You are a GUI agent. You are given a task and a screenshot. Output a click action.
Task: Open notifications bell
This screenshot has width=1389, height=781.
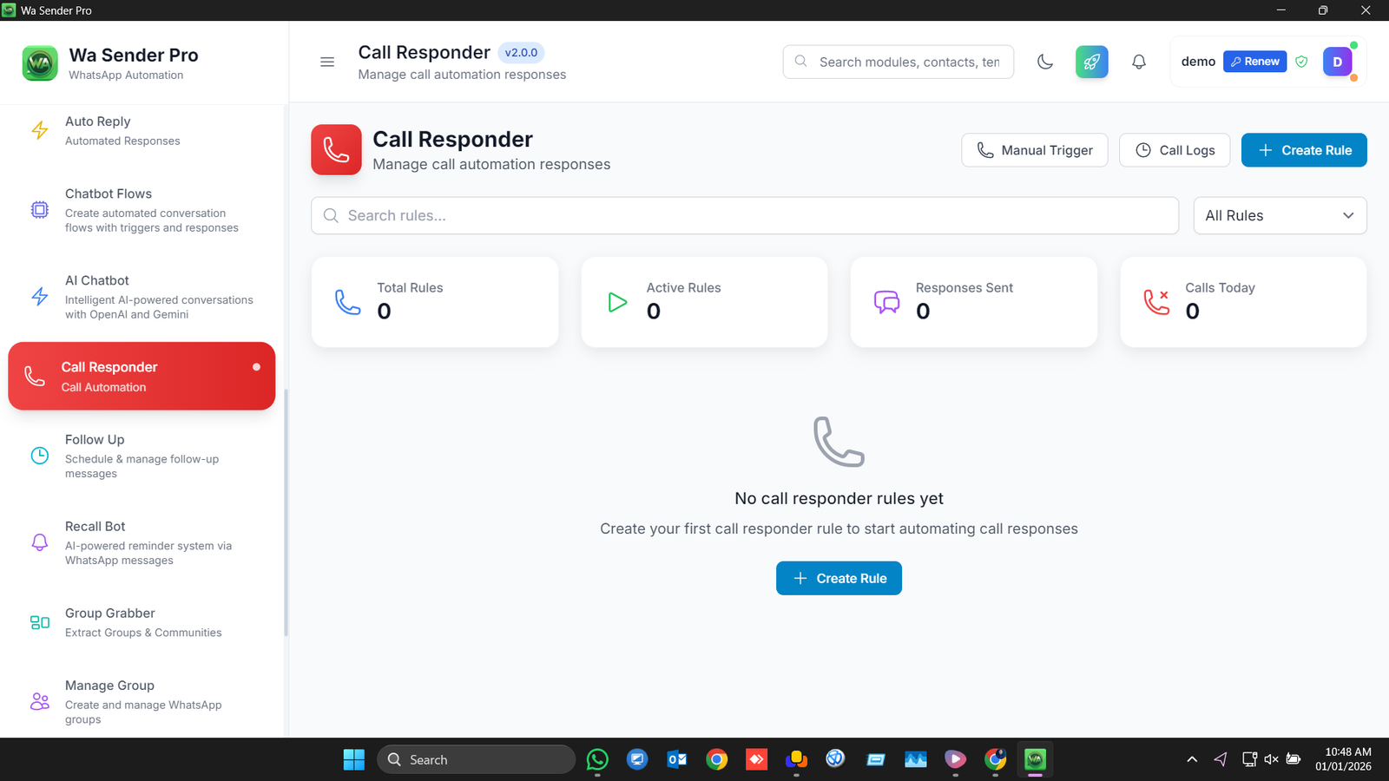(1138, 62)
